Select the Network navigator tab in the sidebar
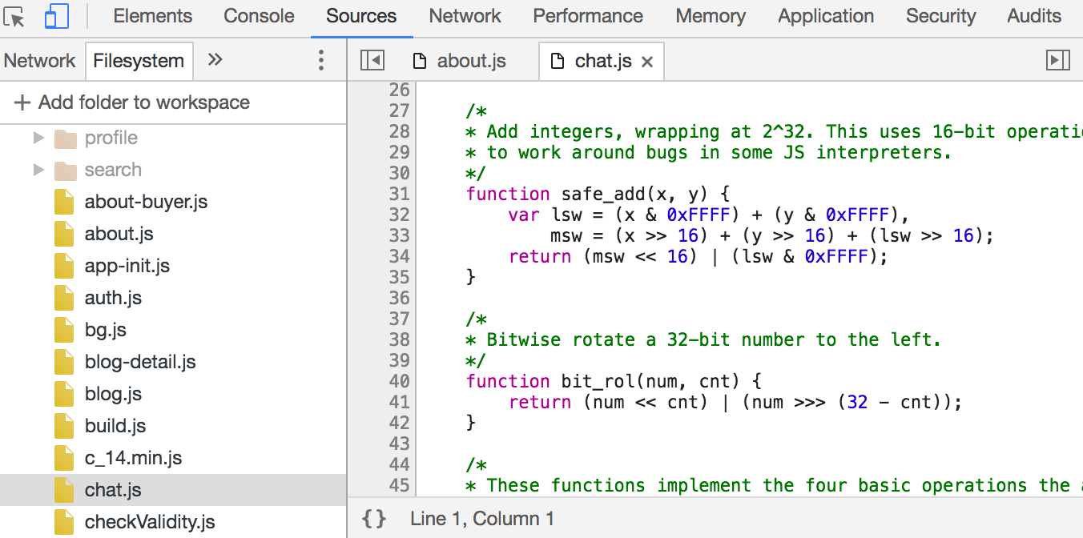 tap(39, 61)
